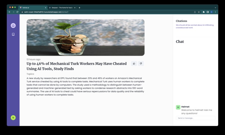Image resolution: width=225 pixels, height=135 pixels.
Task: Open Chrome profile D avatar
Action: [x=212, y=12]
